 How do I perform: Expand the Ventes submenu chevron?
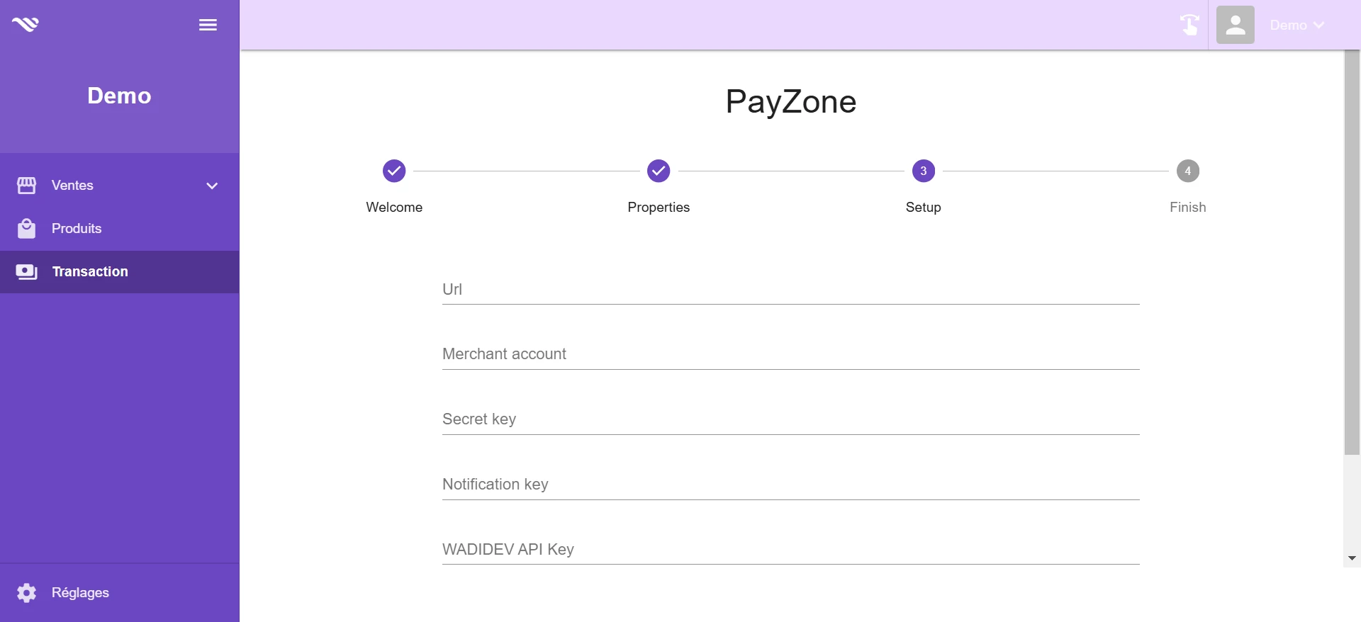pyautogui.click(x=212, y=186)
